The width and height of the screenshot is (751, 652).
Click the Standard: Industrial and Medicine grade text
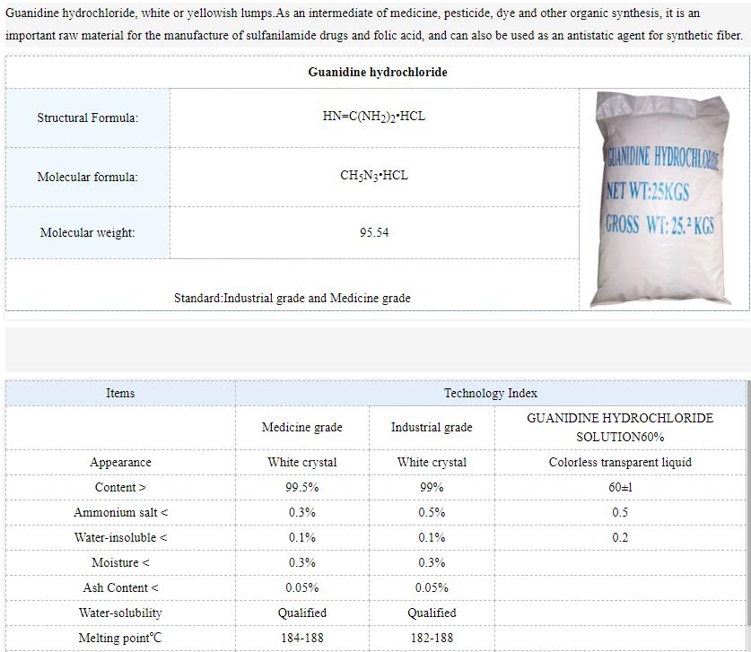pyautogui.click(x=293, y=299)
